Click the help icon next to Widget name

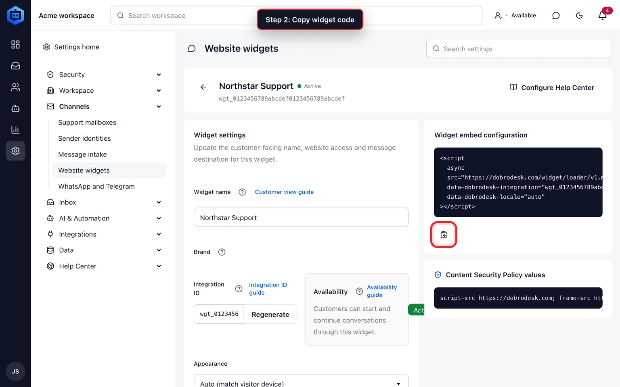pyautogui.click(x=242, y=192)
